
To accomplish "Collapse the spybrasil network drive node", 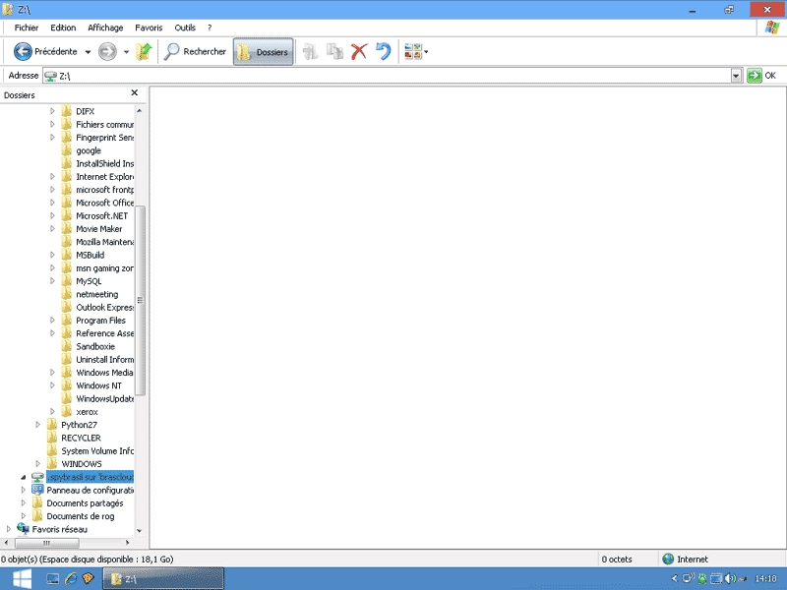I will (x=23, y=477).
